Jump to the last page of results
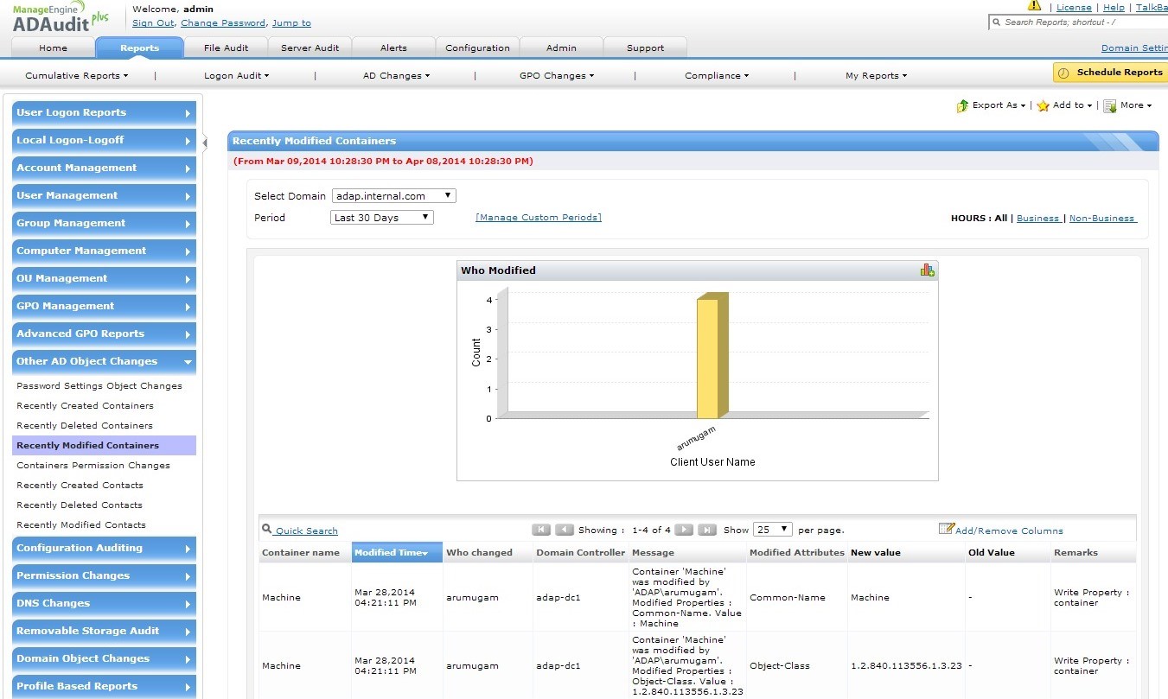 click(x=706, y=530)
